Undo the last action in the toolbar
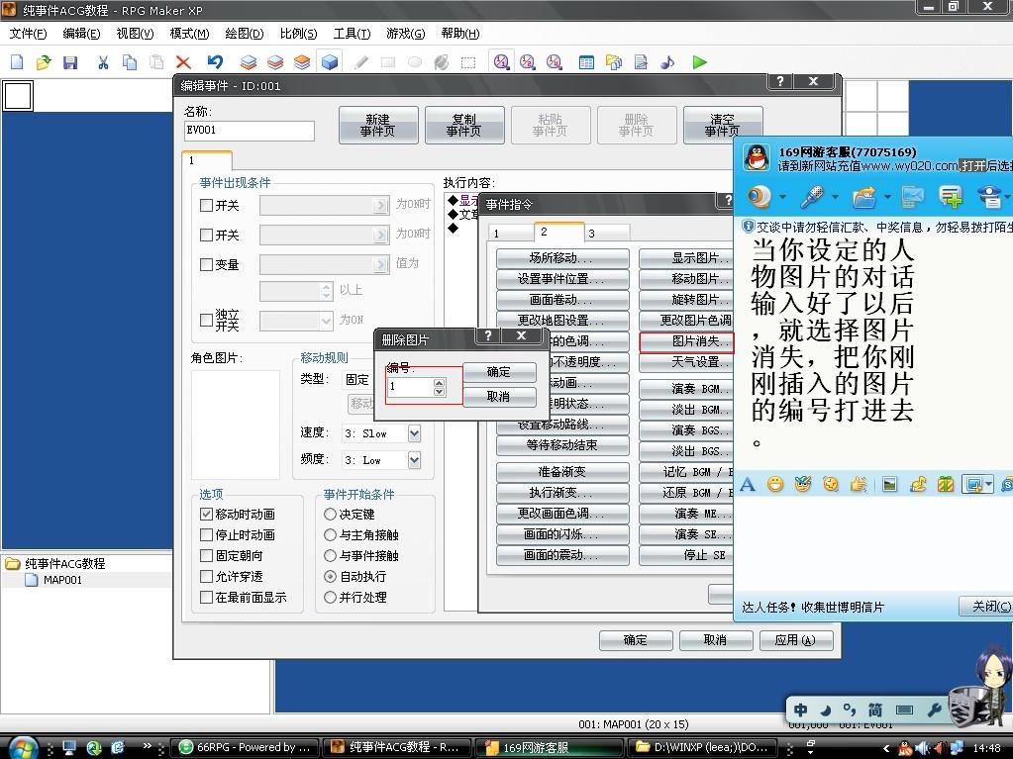This screenshot has height=759, width=1013. (215, 62)
